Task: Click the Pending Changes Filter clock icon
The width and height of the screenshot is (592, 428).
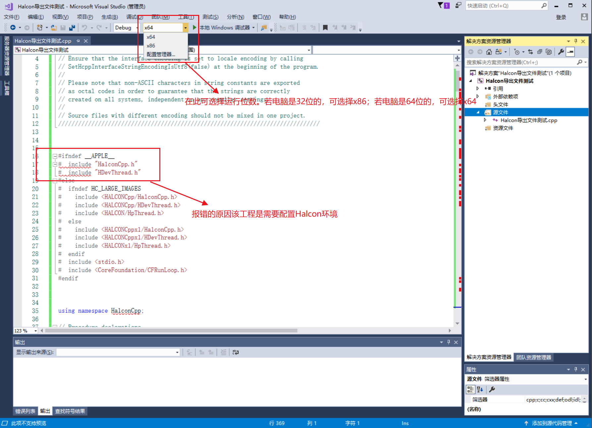Action: tap(517, 52)
